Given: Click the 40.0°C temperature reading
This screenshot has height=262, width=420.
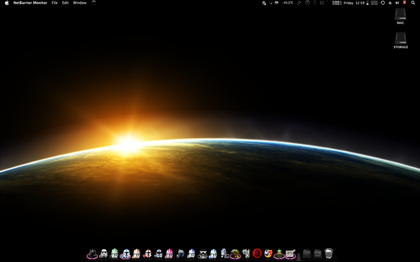Looking at the screenshot, I should coord(288,3).
